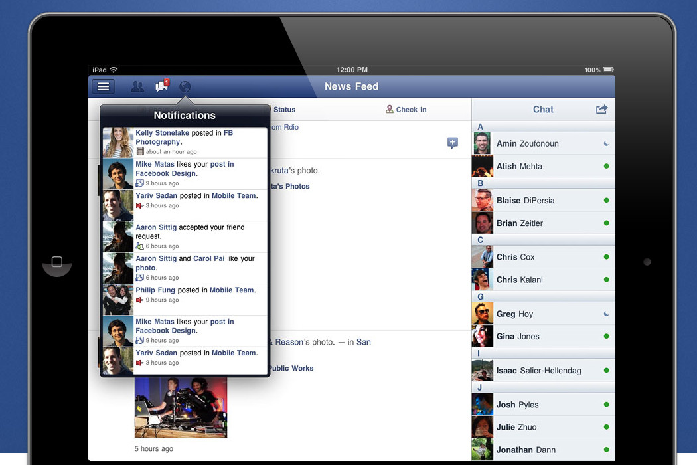
Task: Tap section letter G in chat list
Action: tap(481, 297)
